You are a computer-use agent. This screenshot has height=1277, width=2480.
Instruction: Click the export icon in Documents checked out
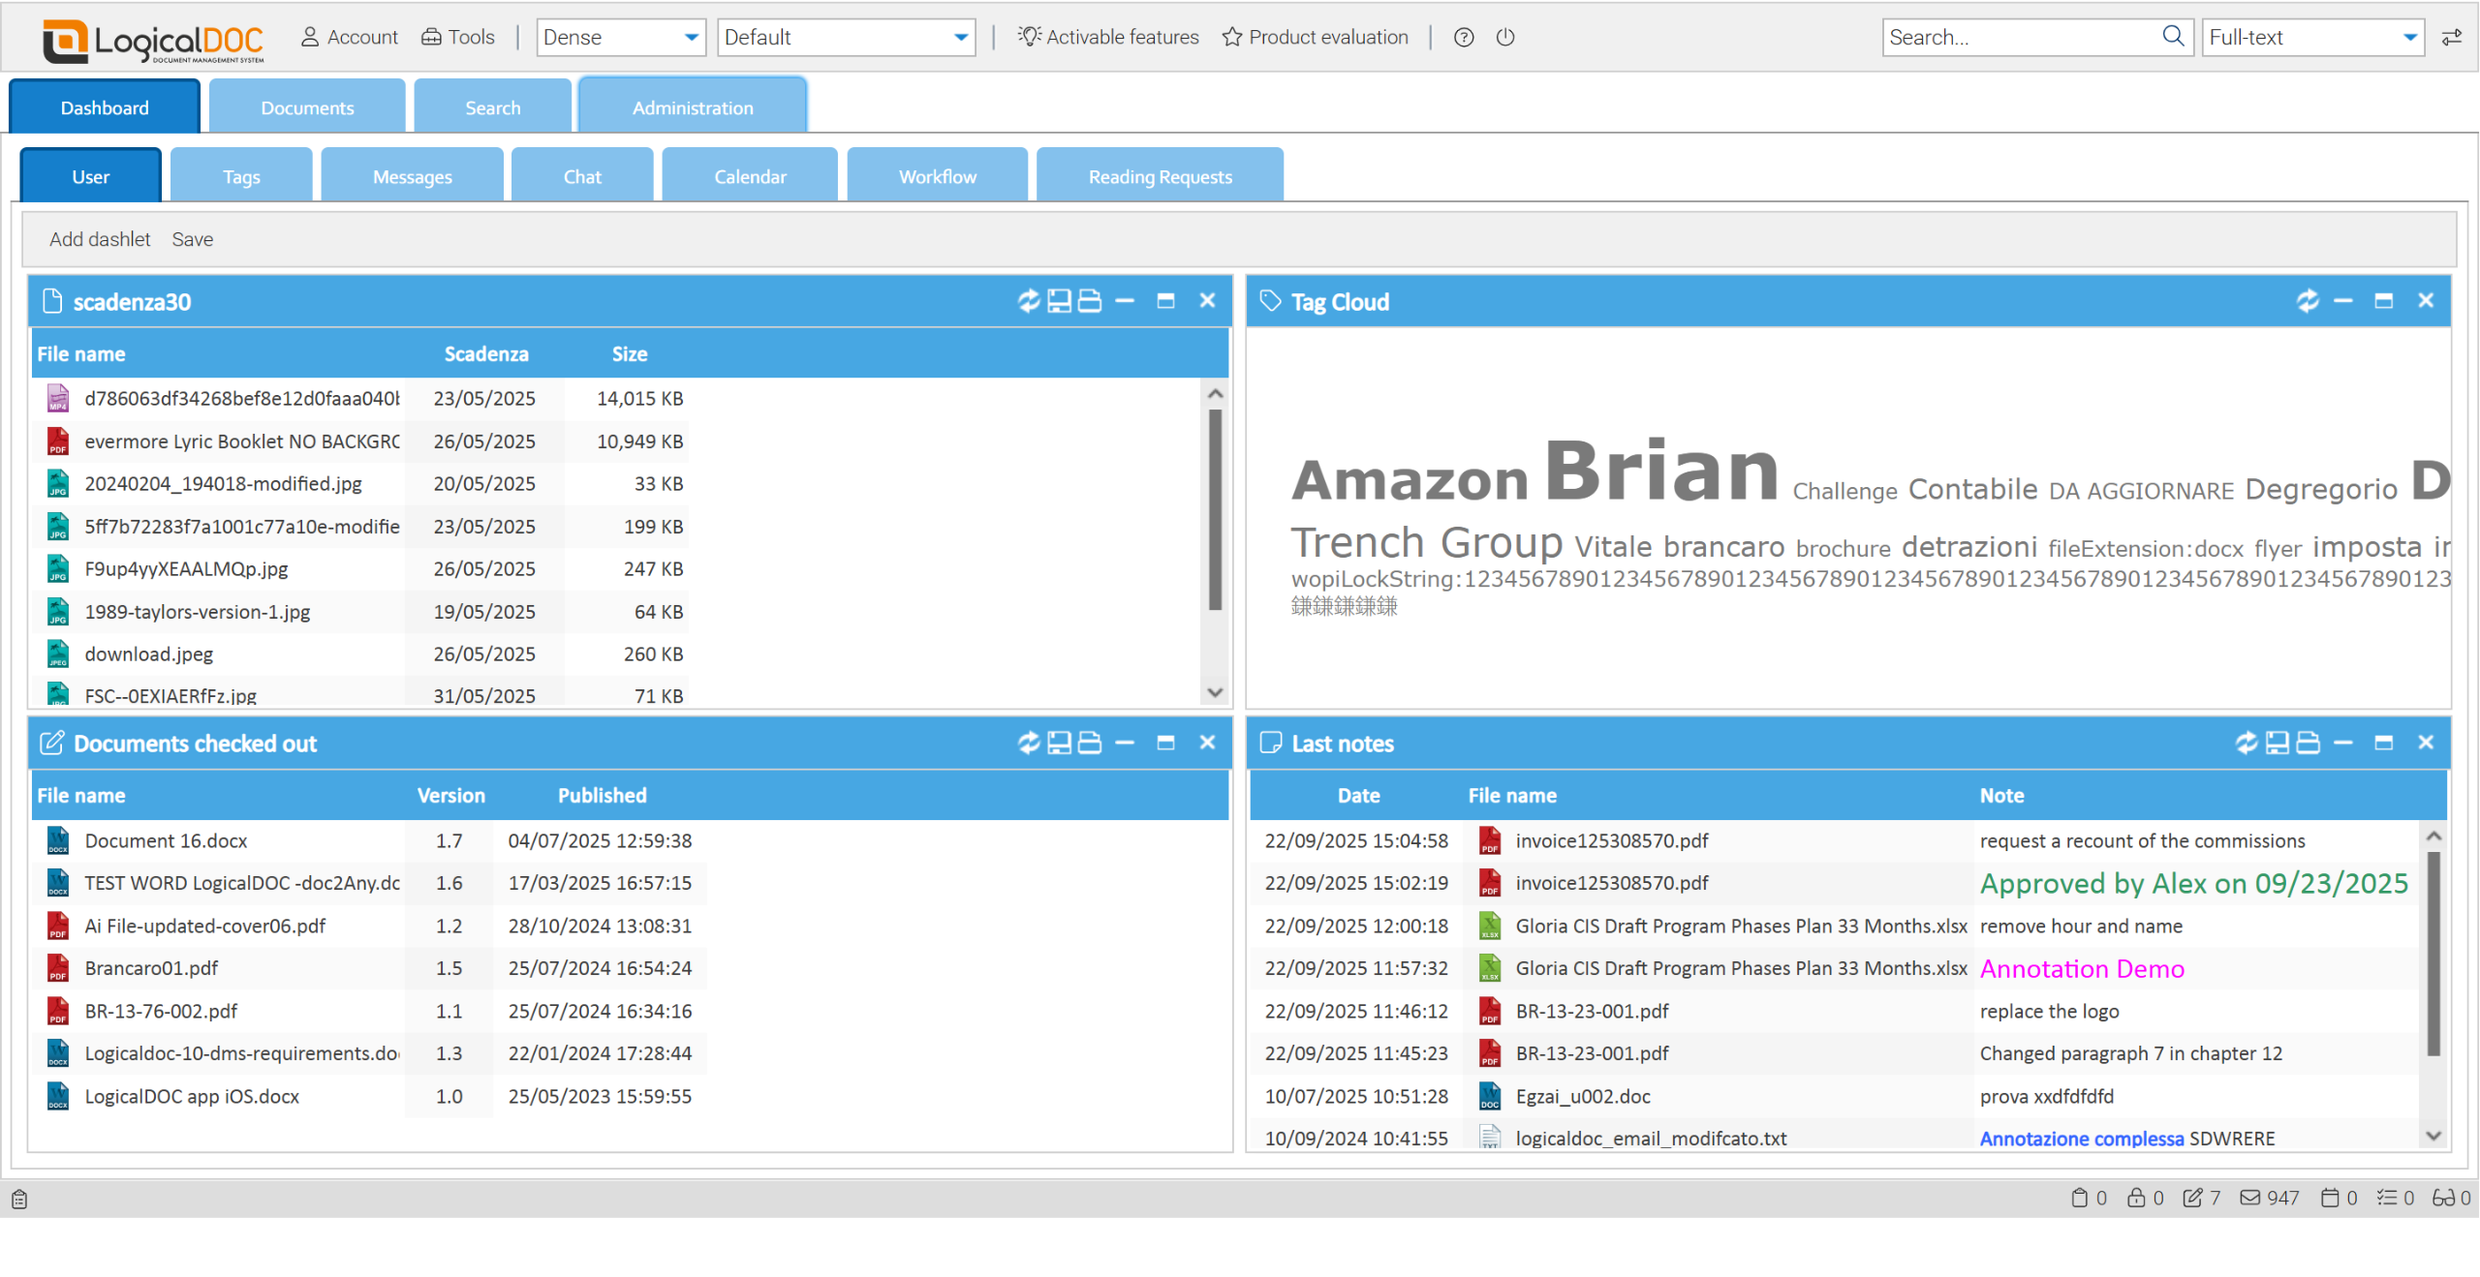click(x=1059, y=743)
